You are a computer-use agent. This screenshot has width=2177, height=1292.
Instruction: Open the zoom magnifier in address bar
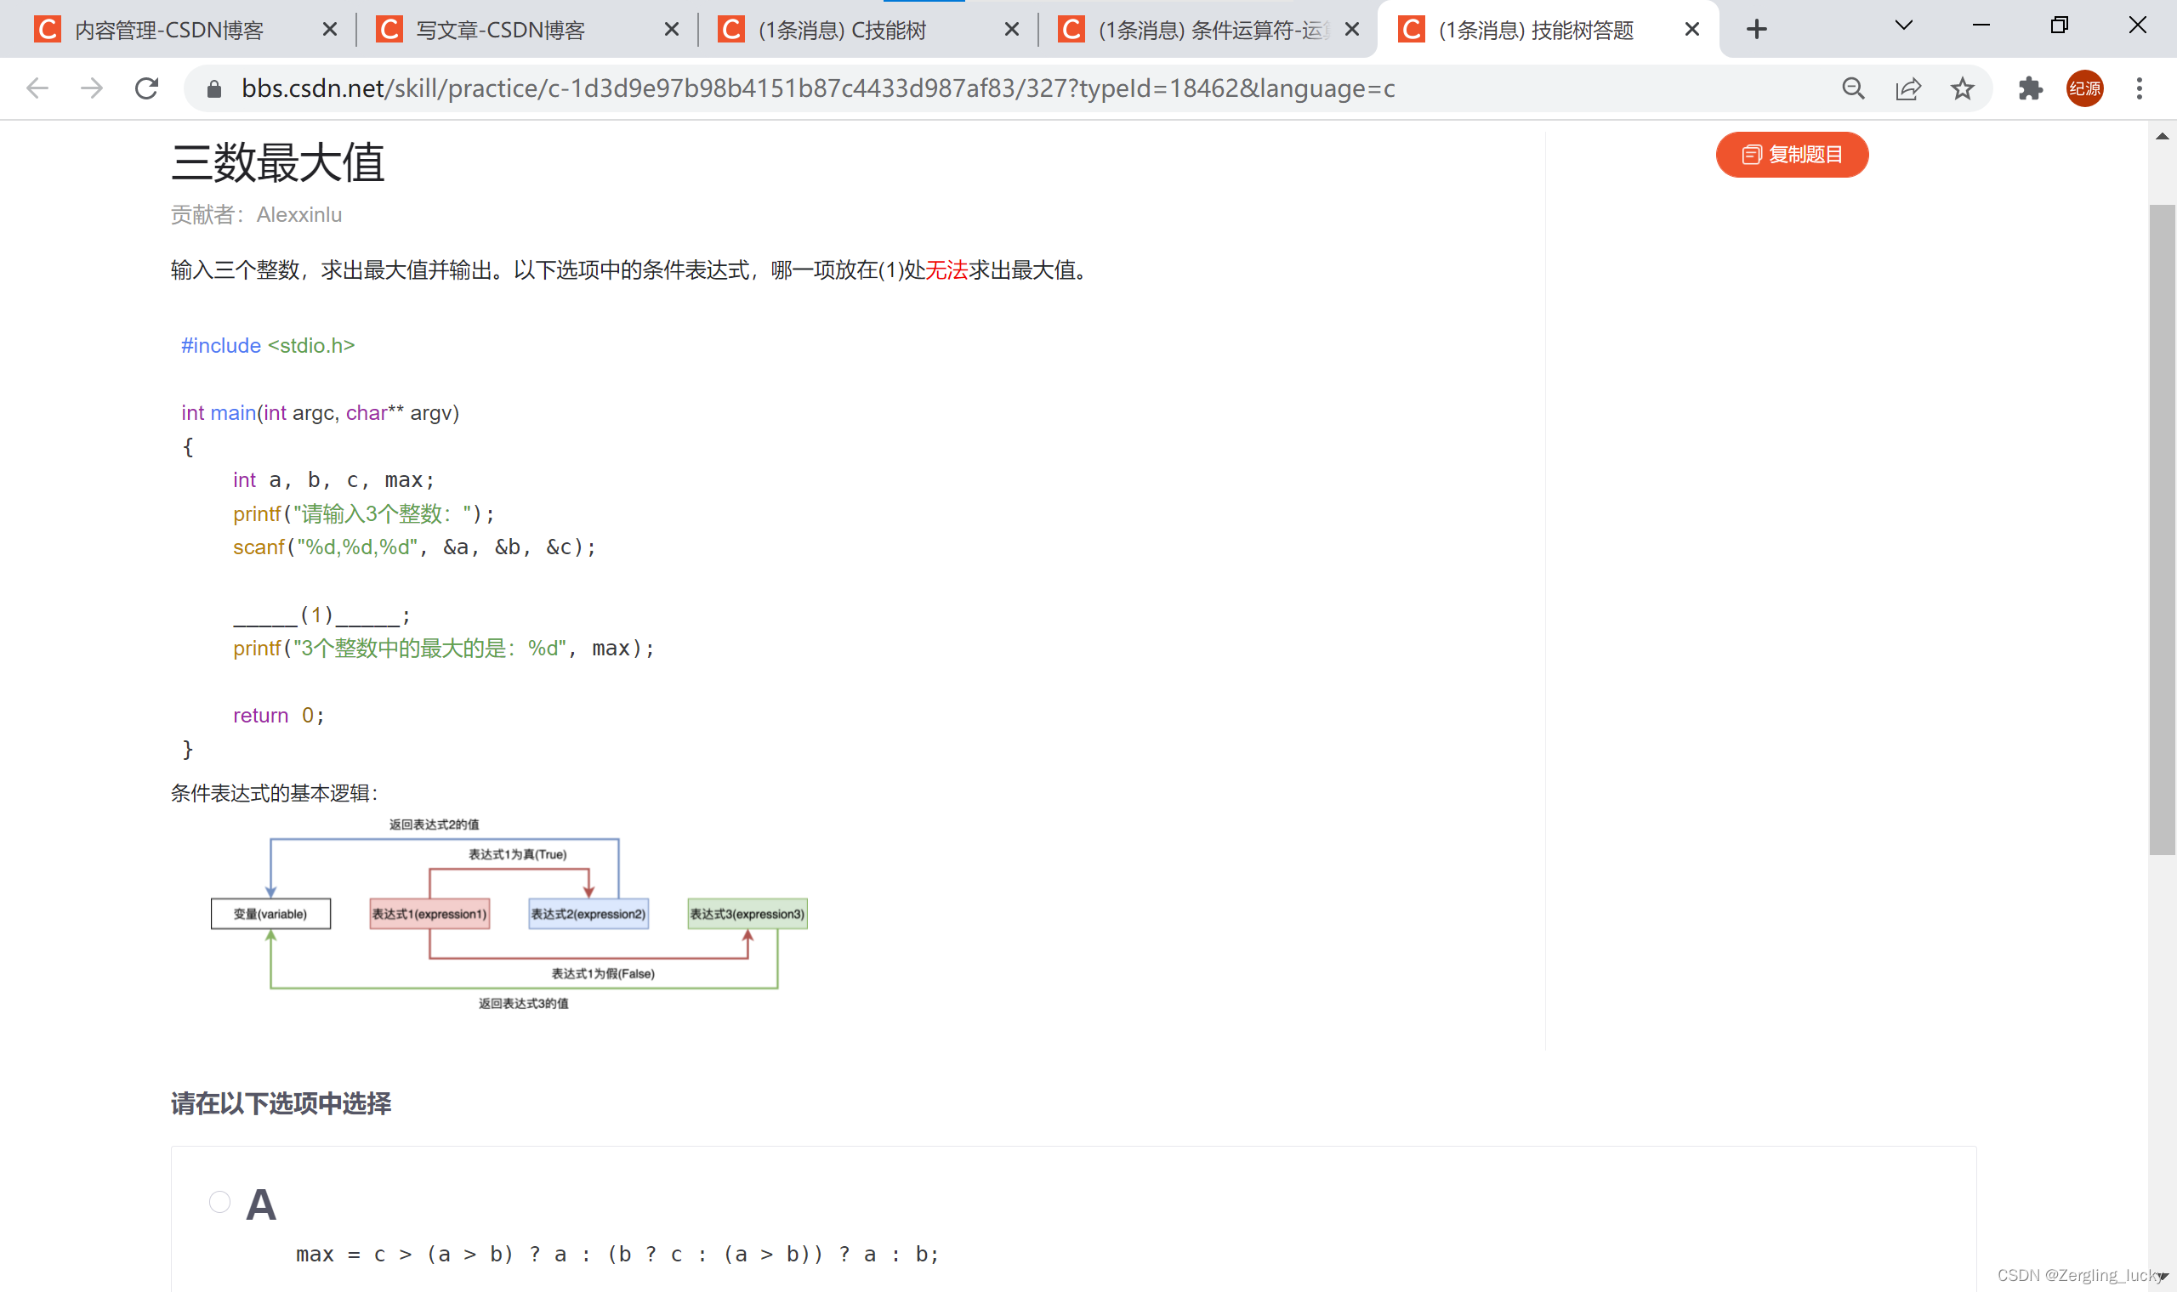coord(1853,88)
